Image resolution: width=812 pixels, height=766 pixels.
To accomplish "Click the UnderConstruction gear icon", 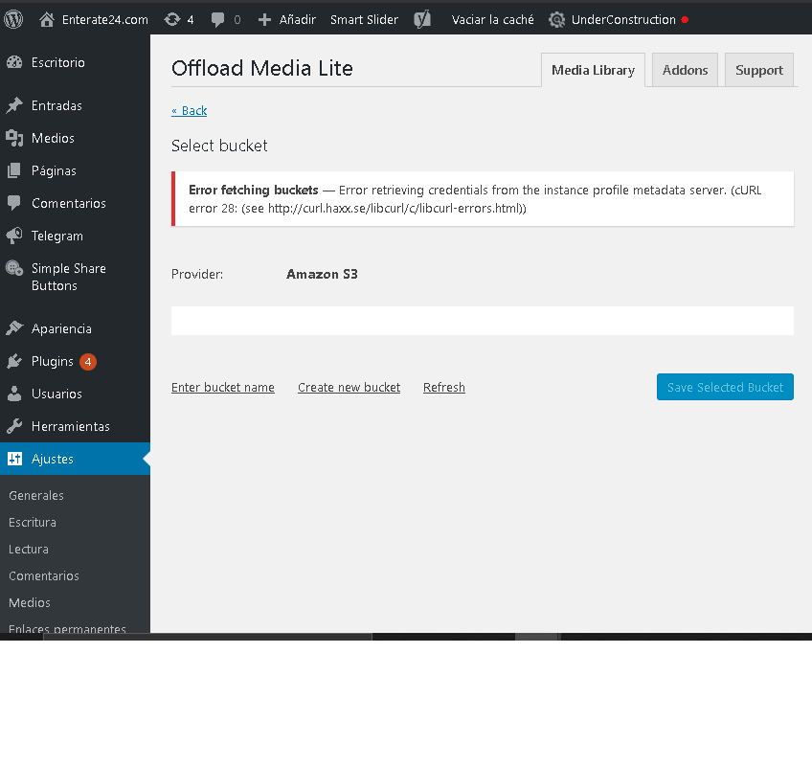I will [x=556, y=20].
